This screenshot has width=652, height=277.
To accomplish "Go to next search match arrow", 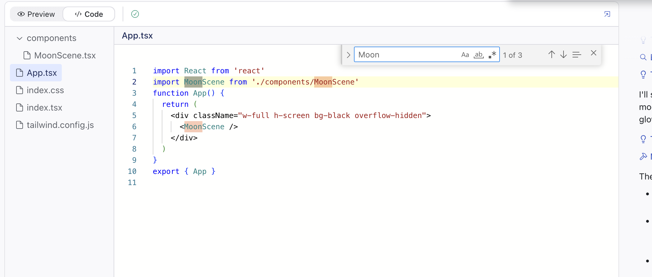I will click(x=564, y=55).
